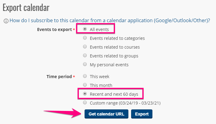Click red required asterisk beside Events to export
The width and height of the screenshot is (216, 124).
pyautogui.click(x=74, y=30)
